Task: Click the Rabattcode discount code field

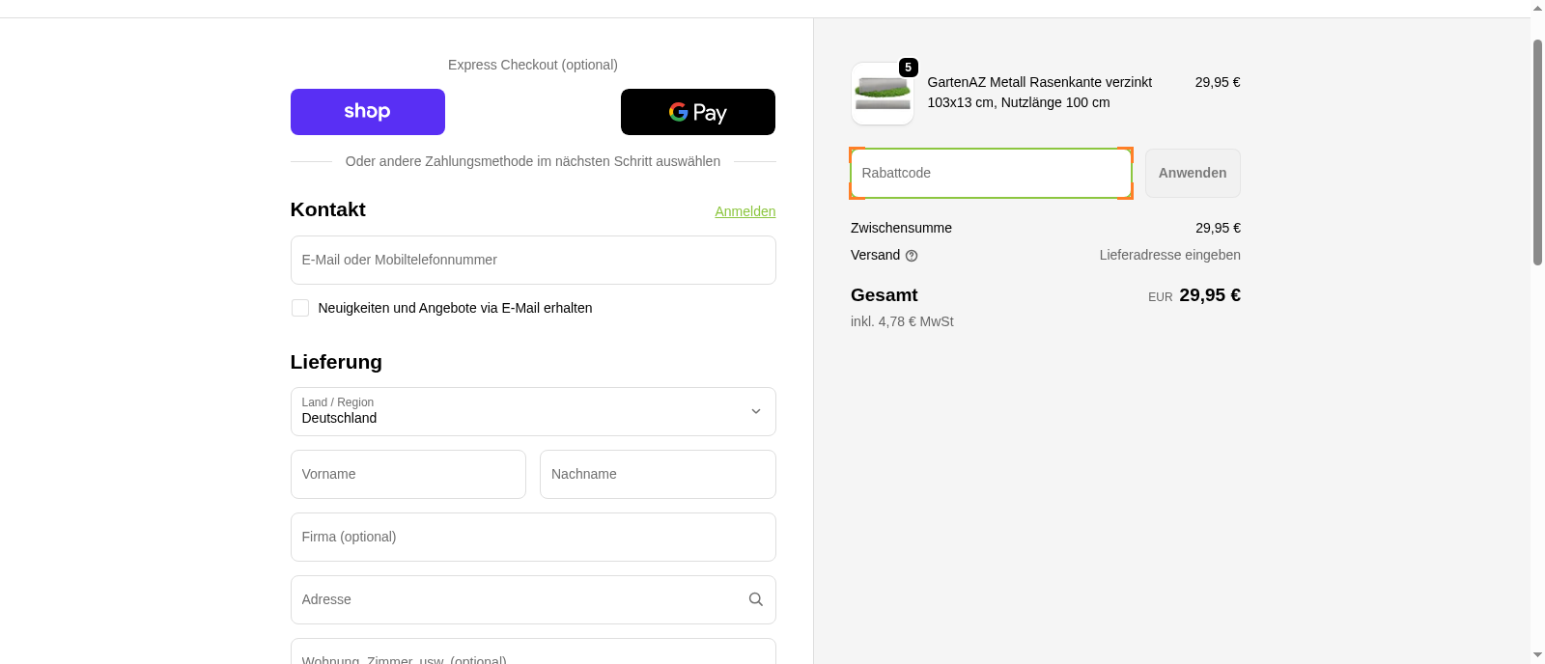Action: [990, 174]
